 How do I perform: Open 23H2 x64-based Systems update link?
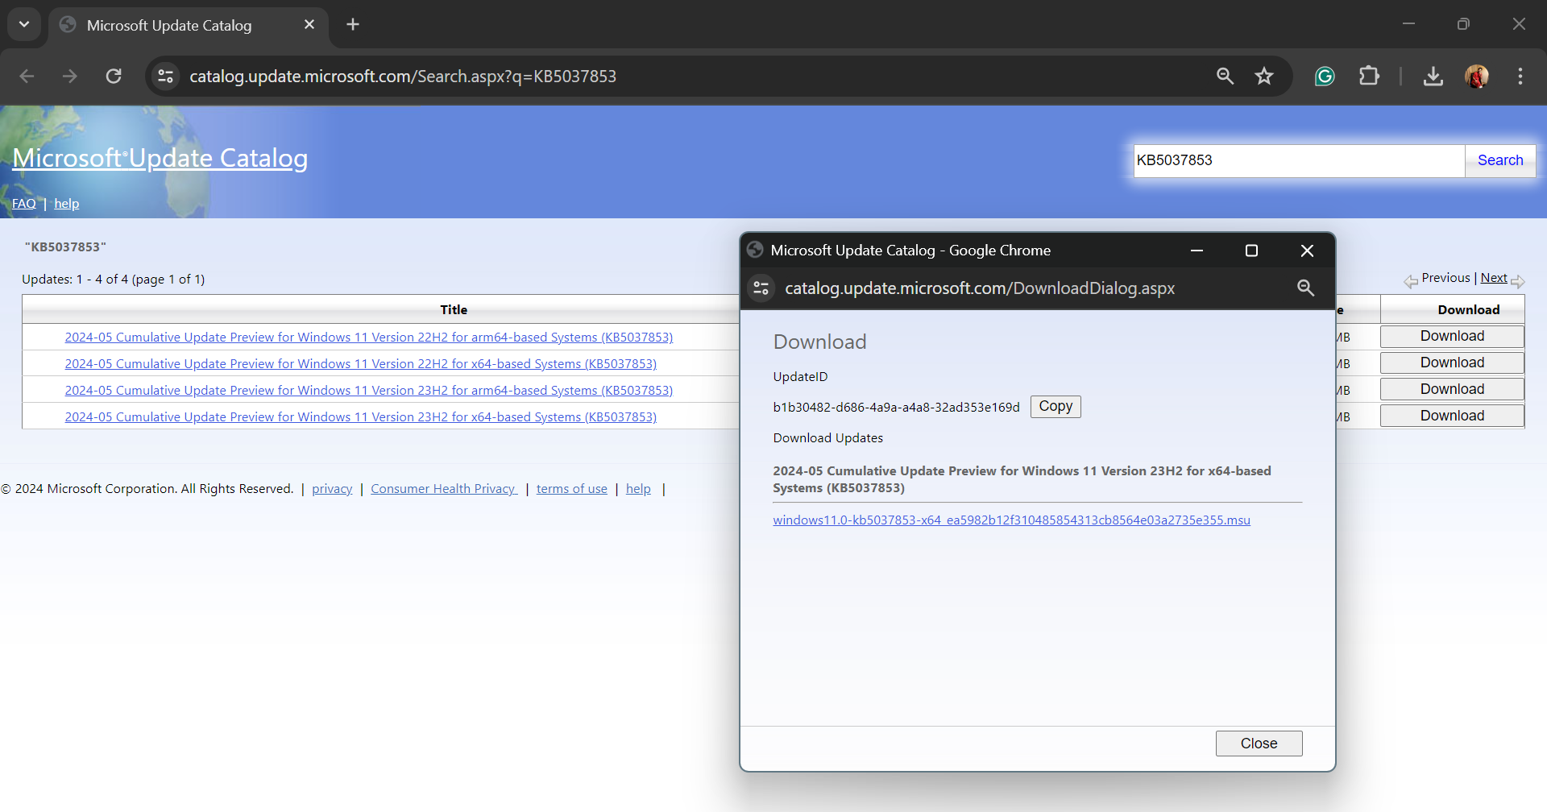pos(361,416)
